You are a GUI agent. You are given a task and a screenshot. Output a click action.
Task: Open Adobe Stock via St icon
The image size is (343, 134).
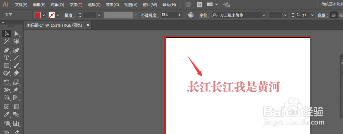tap(199, 4)
